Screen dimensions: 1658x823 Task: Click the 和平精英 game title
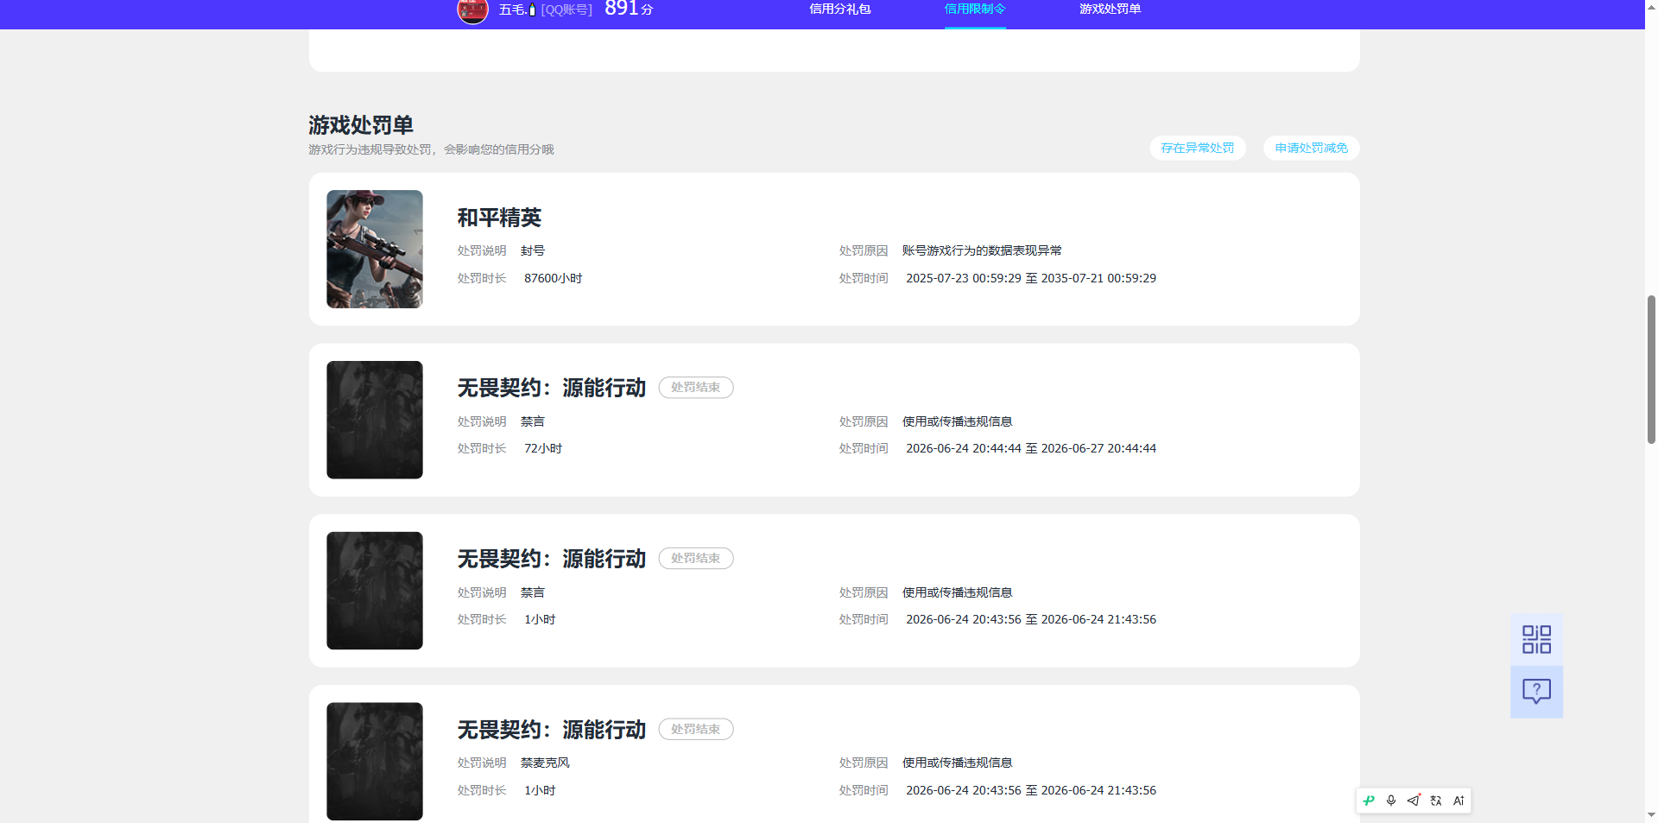499,218
